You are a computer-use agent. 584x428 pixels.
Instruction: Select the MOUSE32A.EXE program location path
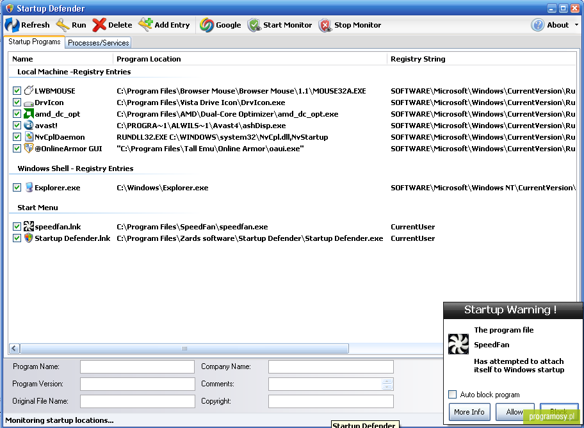tap(241, 91)
